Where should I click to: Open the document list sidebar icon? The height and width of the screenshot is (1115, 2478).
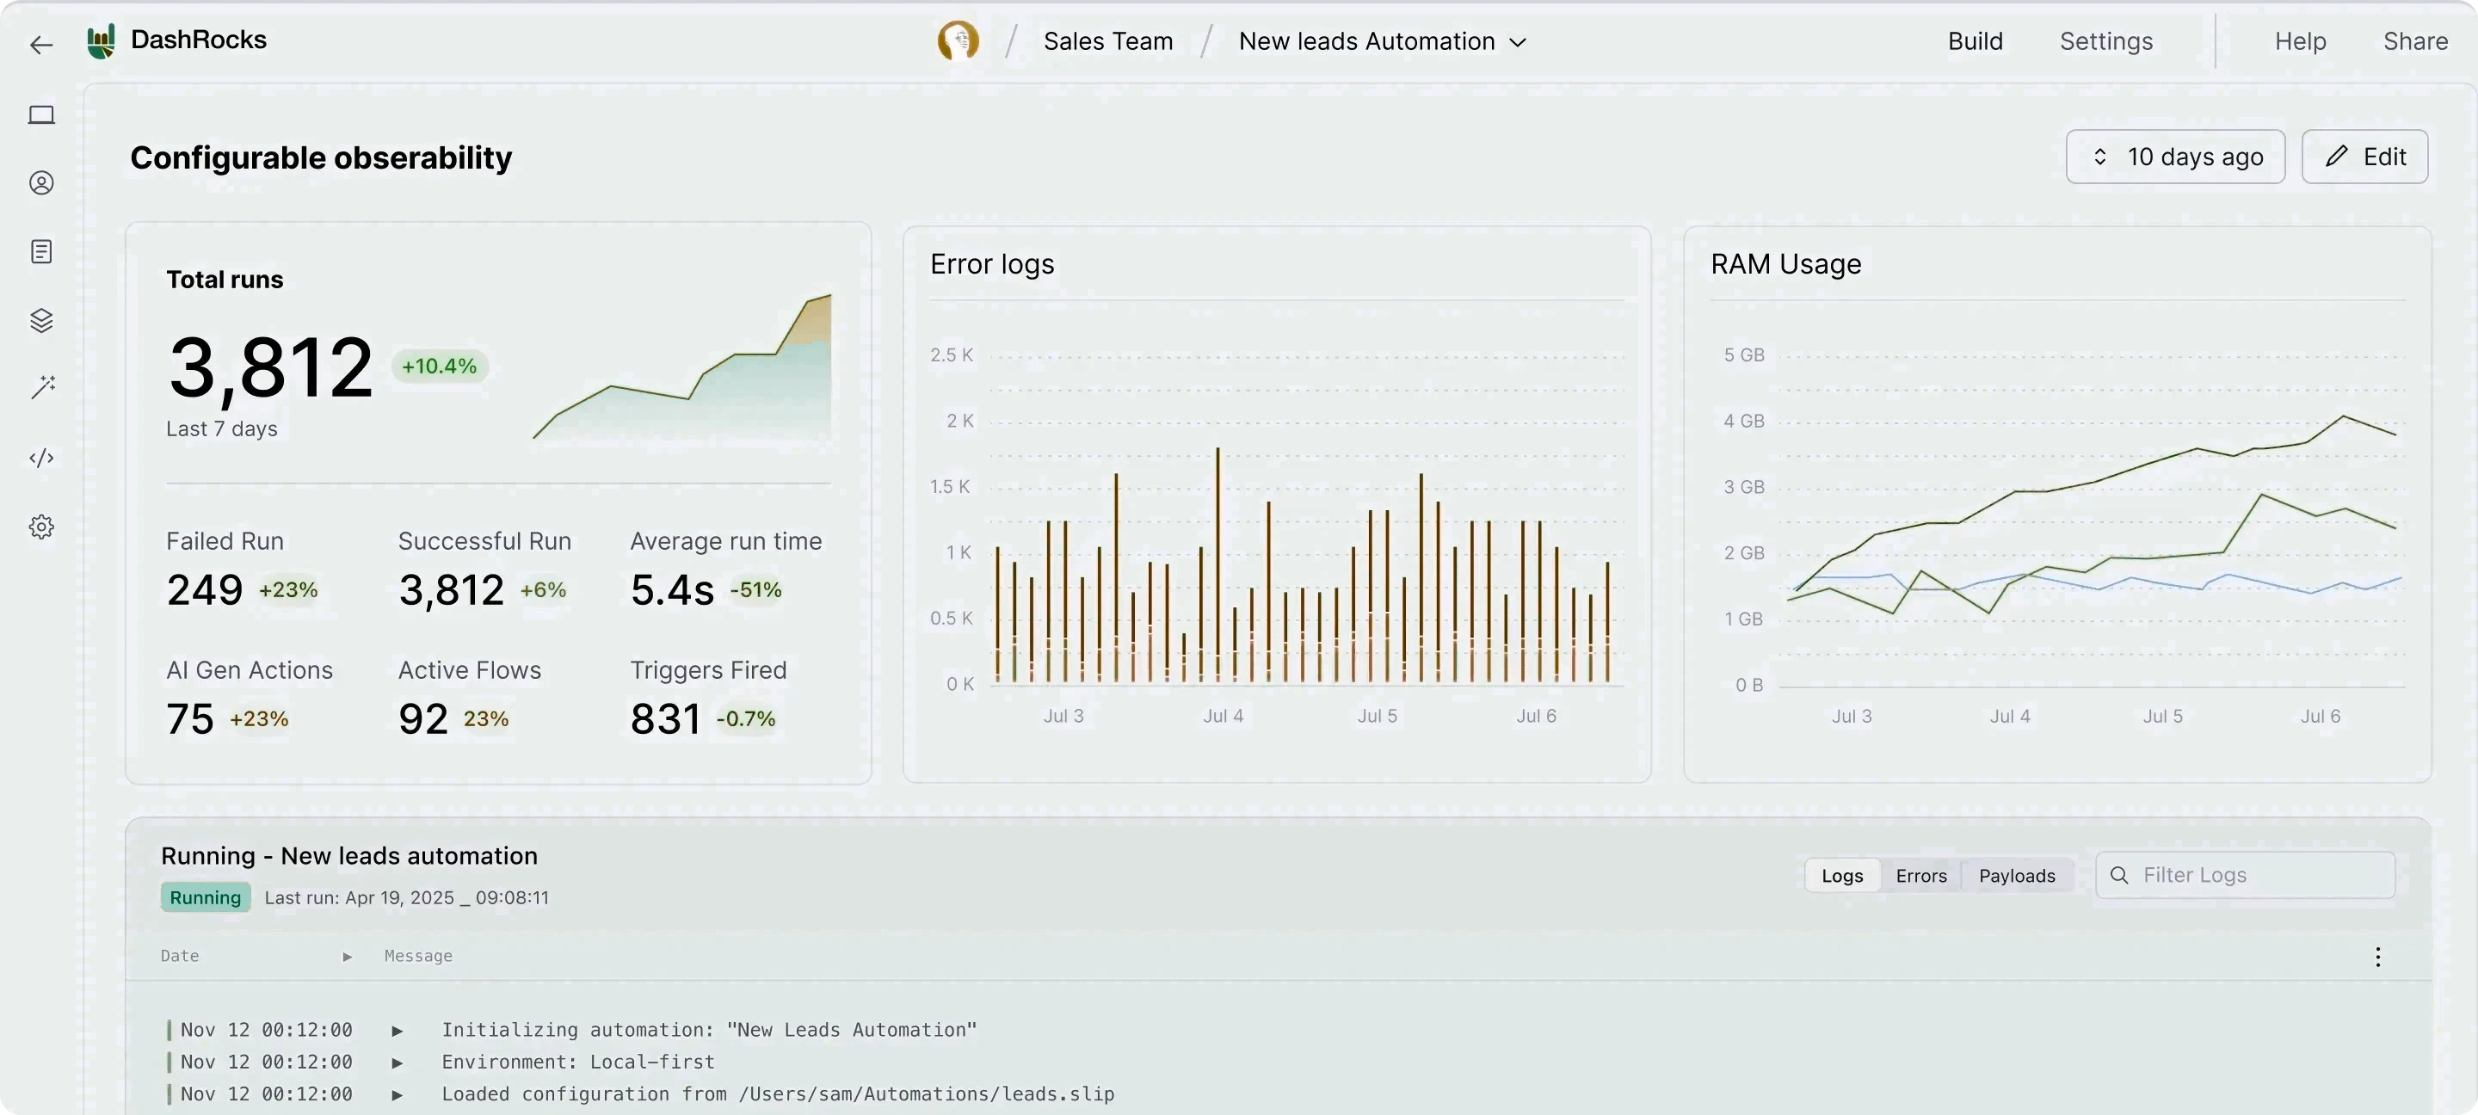(x=41, y=251)
